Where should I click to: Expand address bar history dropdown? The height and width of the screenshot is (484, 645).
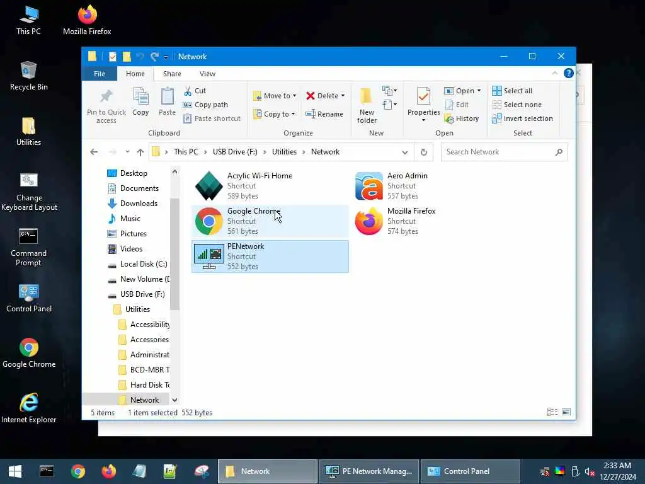click(x=405, y=153)
